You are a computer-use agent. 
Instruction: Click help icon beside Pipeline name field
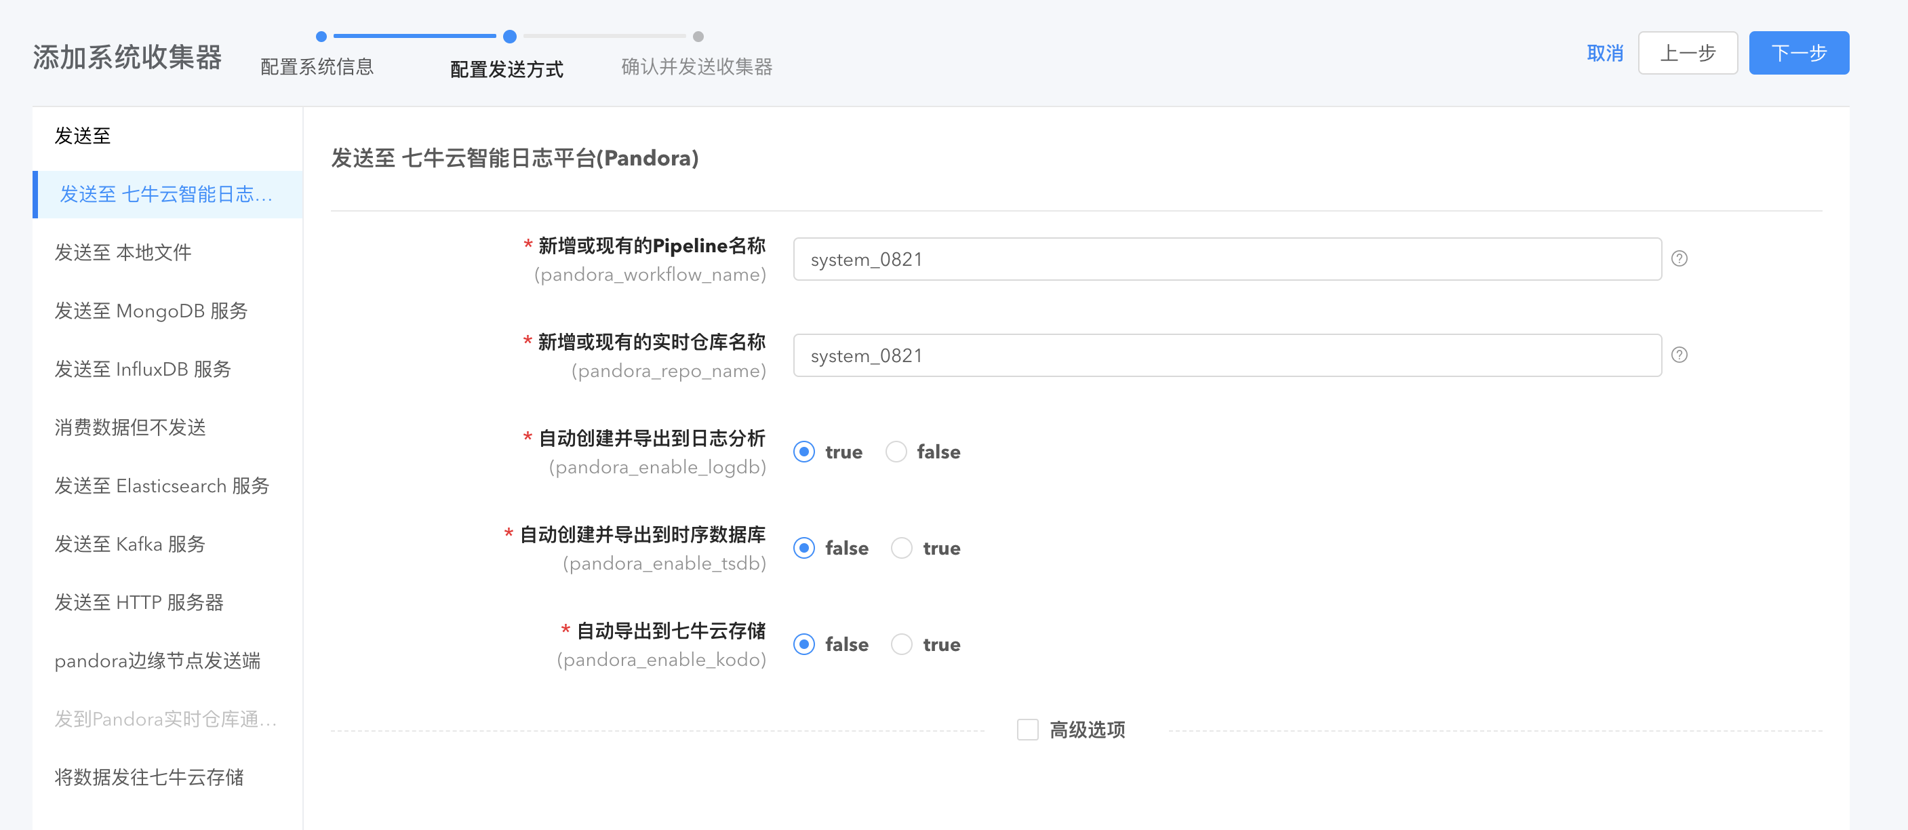tap(1679, 258)
